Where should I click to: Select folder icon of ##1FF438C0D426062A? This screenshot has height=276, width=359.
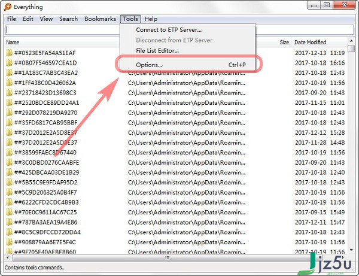pyautogui.click(x=9, y=83)
